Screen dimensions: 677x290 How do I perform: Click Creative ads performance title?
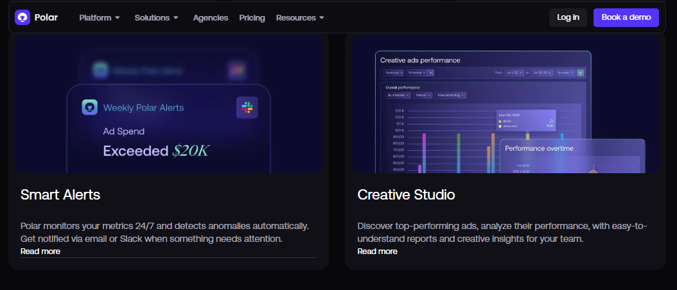[420, 60]
